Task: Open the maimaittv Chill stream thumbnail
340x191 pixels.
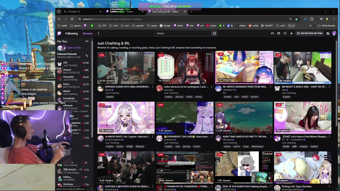Action: [x=303, y=118]
